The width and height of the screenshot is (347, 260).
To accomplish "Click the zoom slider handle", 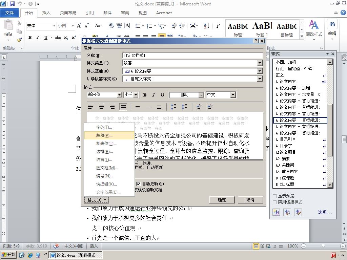I will [323, 246].
